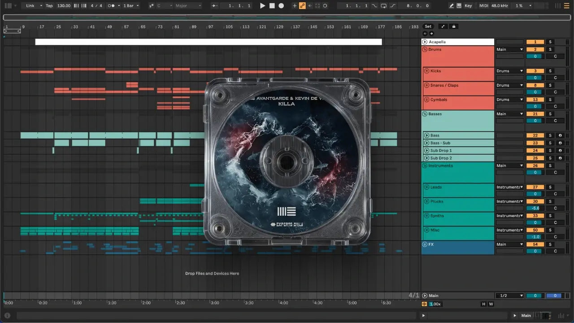This screenshot has height=323, width=574.
Task: Open the Major scale dropdown
Action: click(x=188, y=6)
